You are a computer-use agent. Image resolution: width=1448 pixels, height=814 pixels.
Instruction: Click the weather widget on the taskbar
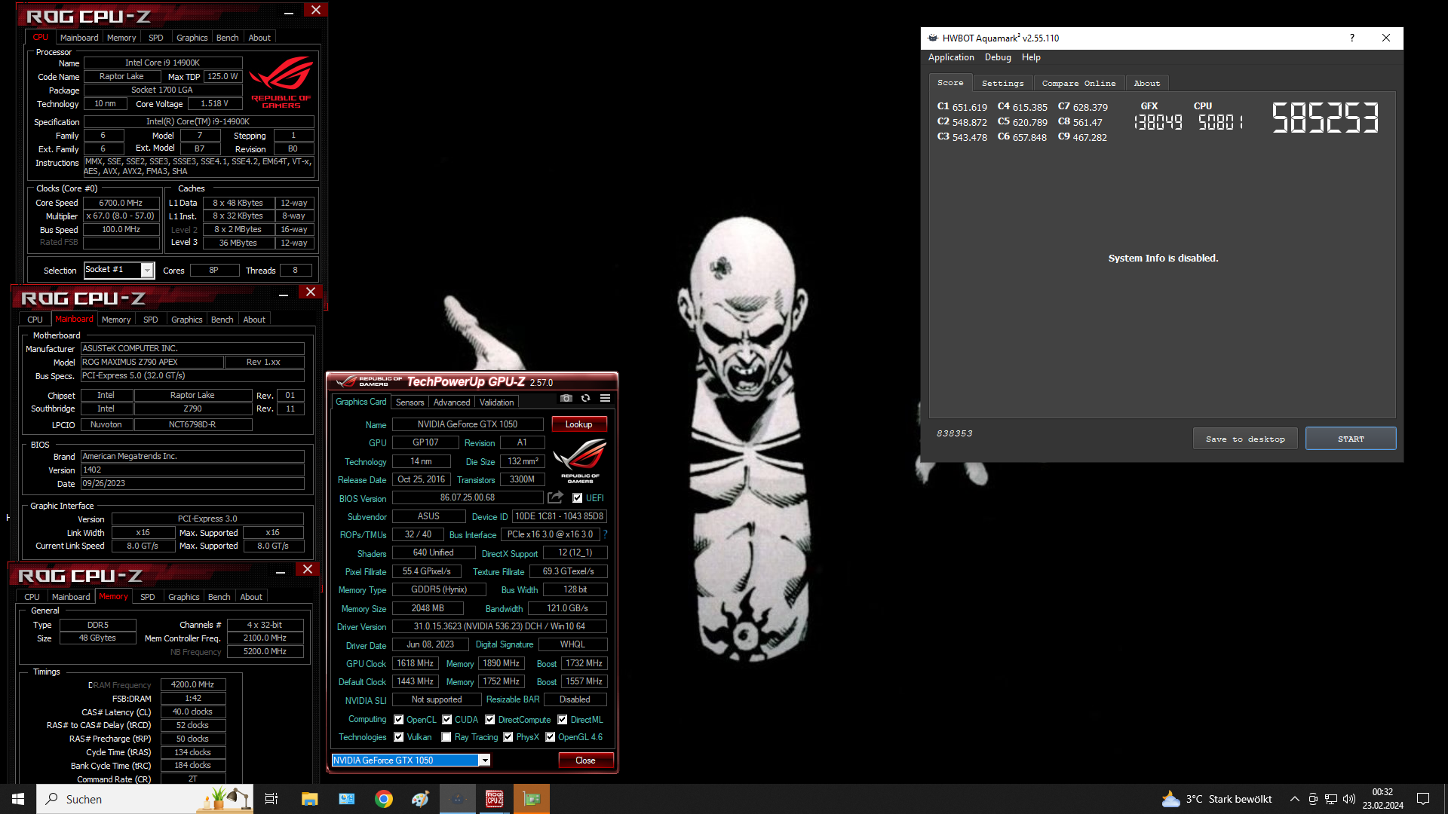click(1216, 799)
